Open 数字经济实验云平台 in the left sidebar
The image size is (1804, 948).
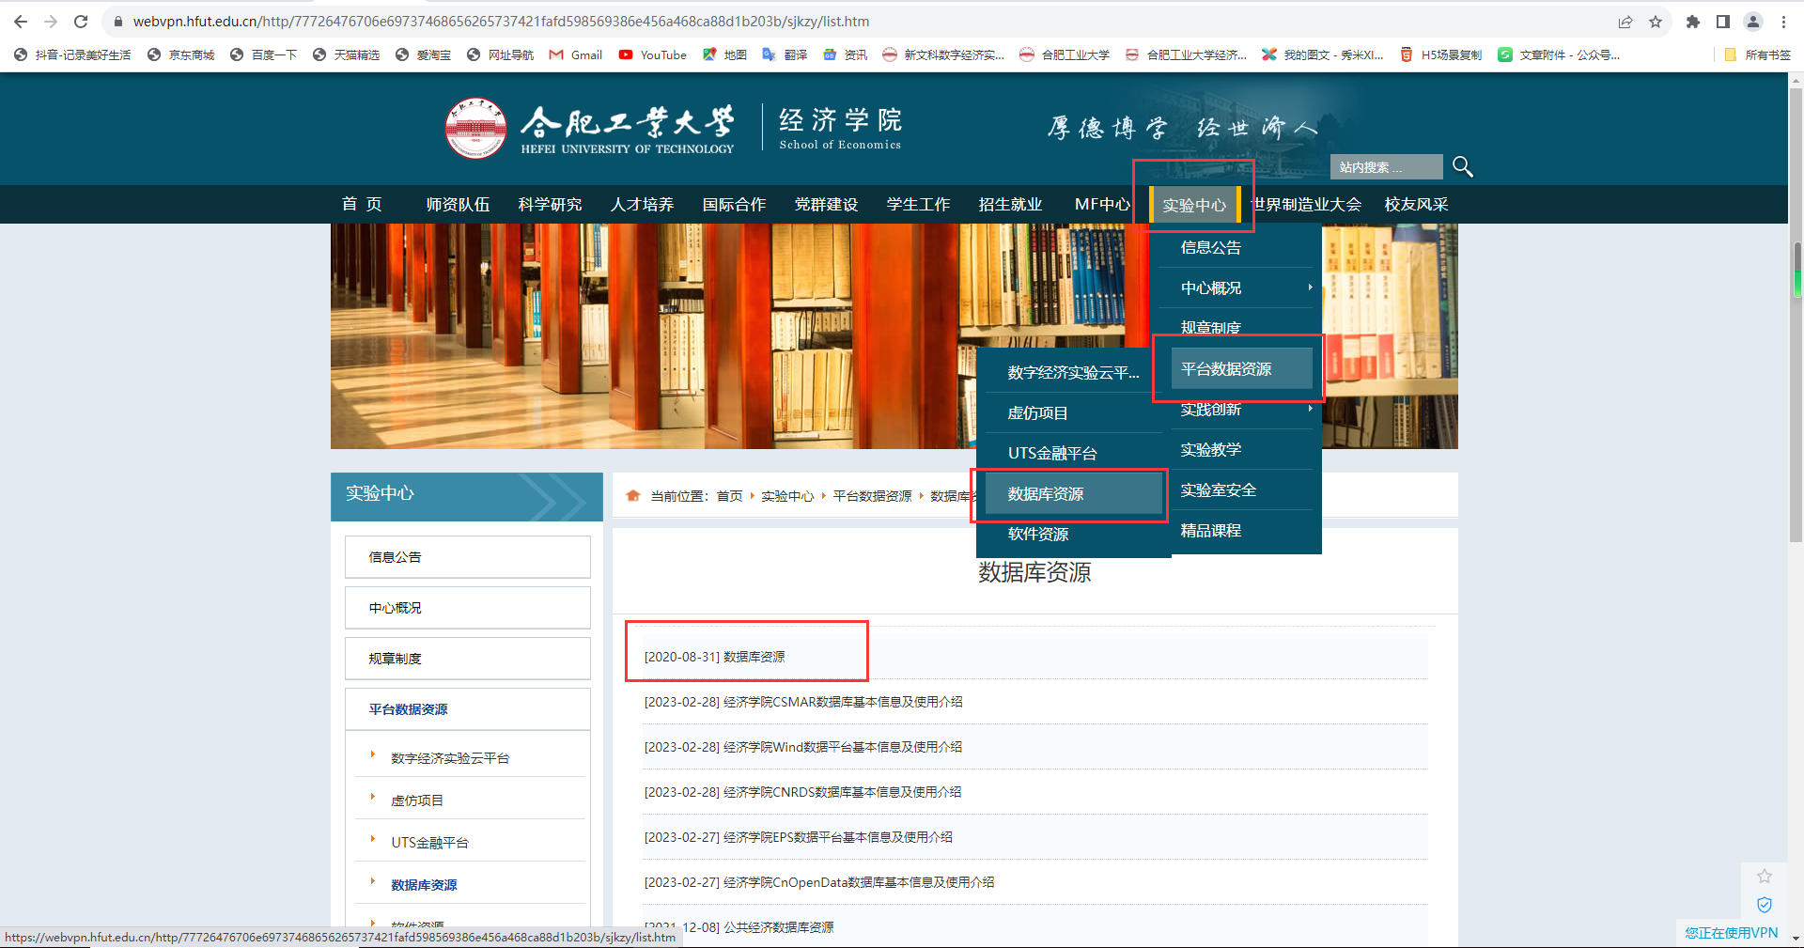[450, 758]
